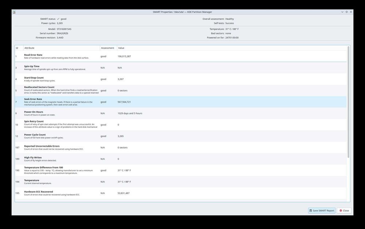Select the Power Cycle Count row
The width and height of the screenshot is (365, 229).
click(181, 136)
